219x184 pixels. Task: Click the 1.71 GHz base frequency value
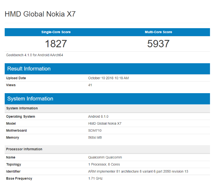[x=95, y=178]
